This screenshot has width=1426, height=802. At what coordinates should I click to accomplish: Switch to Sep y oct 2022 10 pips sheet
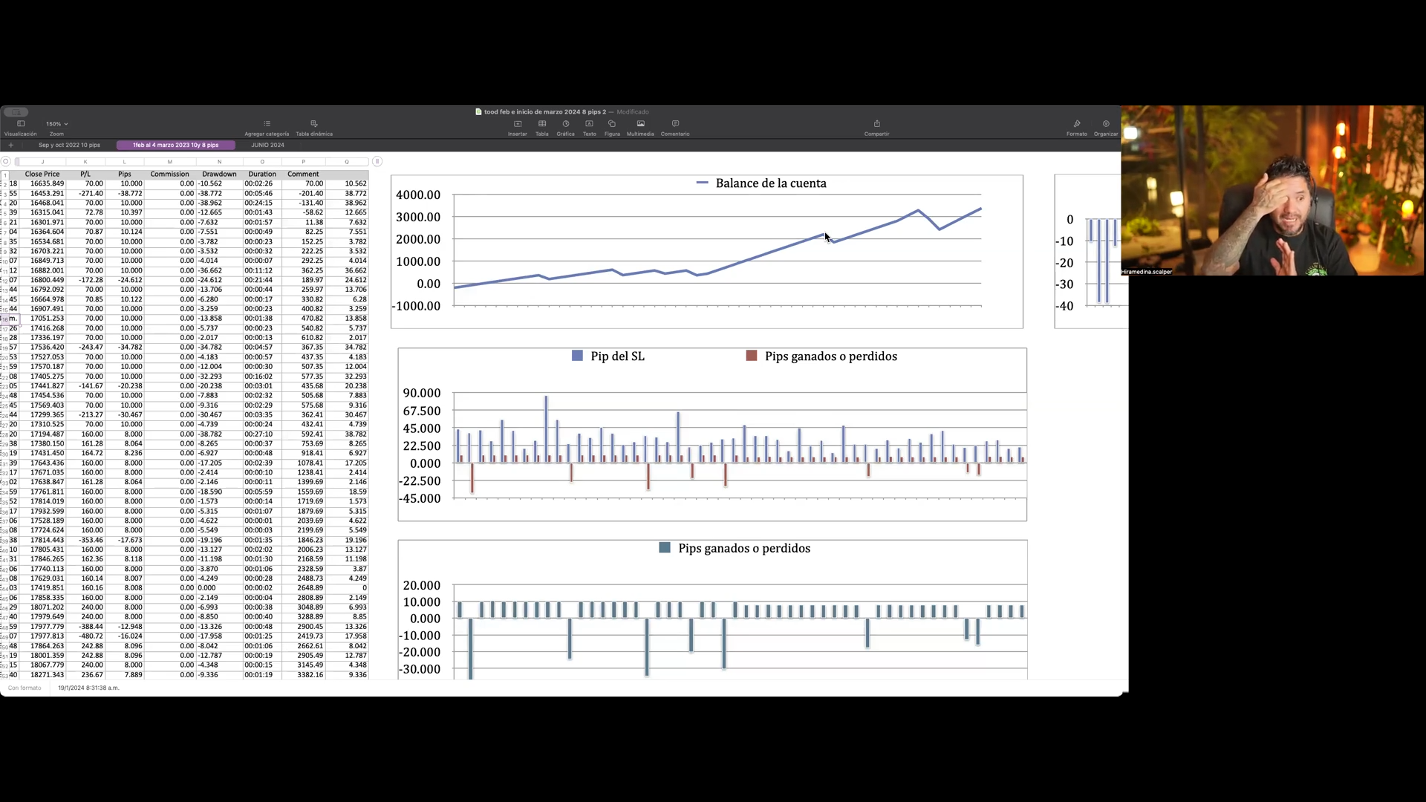click(x=69, y=146)
